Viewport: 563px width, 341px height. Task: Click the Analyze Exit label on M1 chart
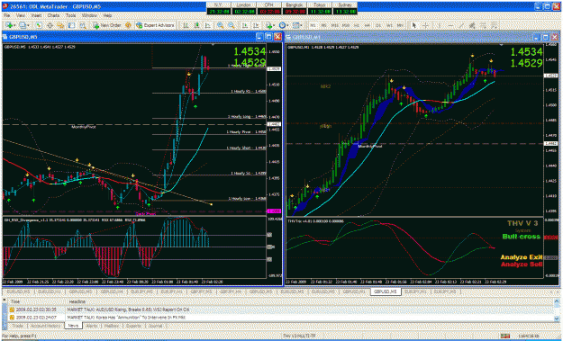(x=522, y=257)
